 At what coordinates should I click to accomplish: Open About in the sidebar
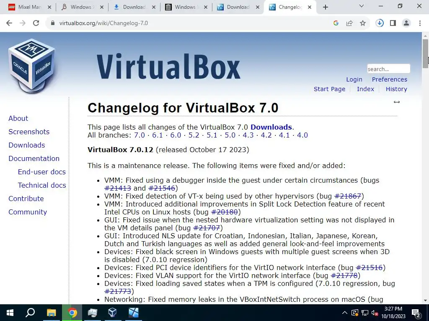[18, 118]
